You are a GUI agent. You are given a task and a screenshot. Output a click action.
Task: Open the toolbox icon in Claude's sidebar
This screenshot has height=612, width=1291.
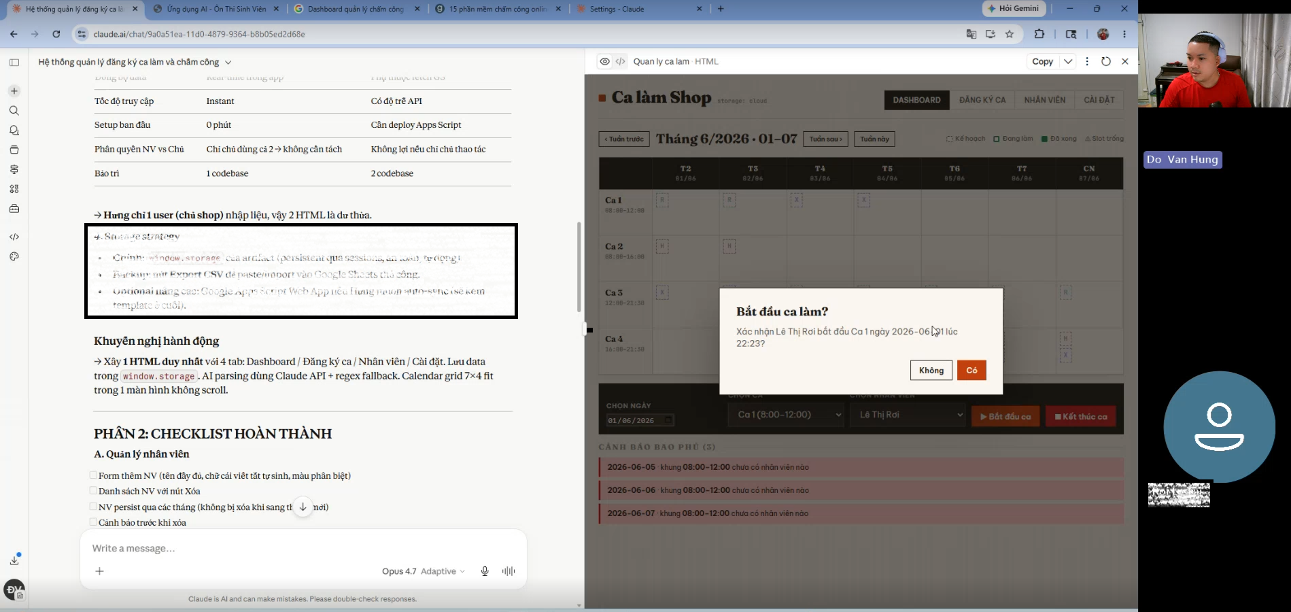(x=14, y=209)
